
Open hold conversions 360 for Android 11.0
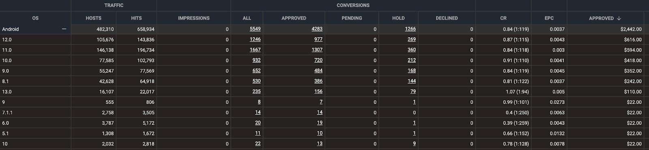tap(412, 50)
